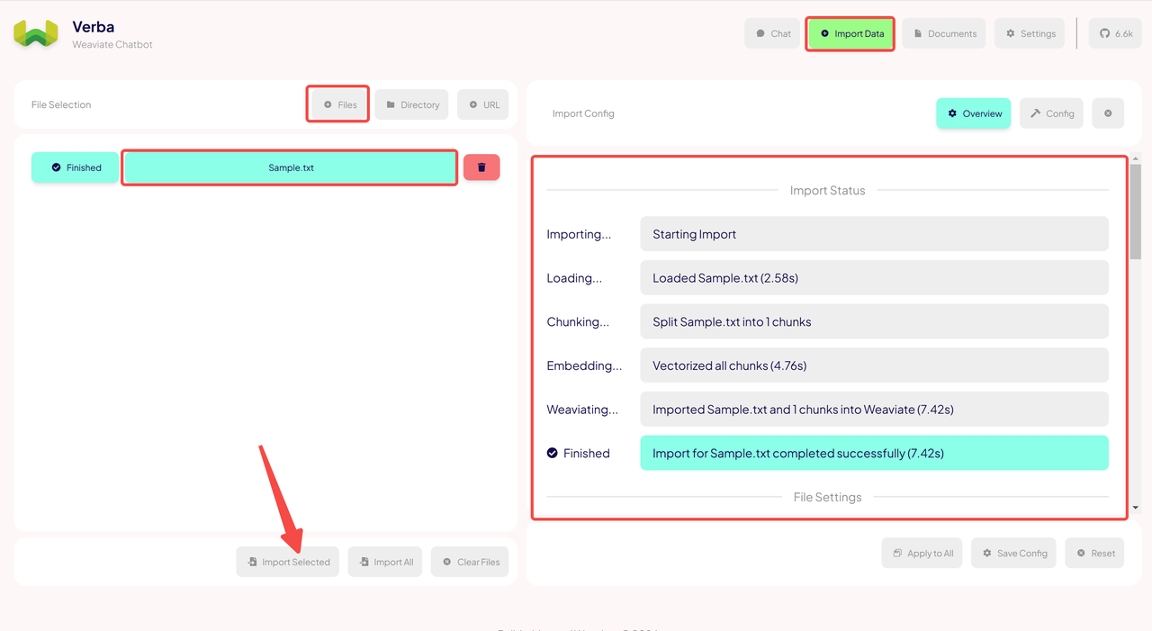The width and height of the screenshot is (1152, 631).
Task: Open the Settings tab
Action: tap(1030, 33)
